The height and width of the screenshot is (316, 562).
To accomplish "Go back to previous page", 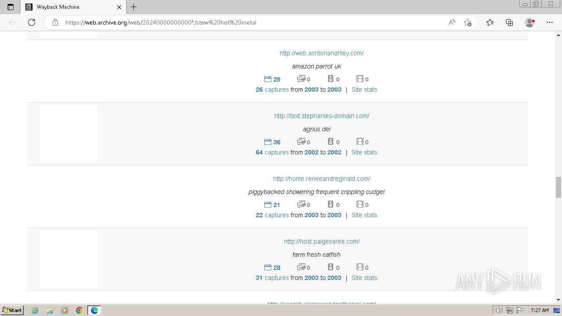I will pos(12,22).
